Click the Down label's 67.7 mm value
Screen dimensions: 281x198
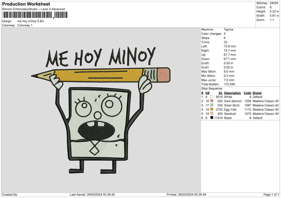pyautogui.click(x=230, y=59)
